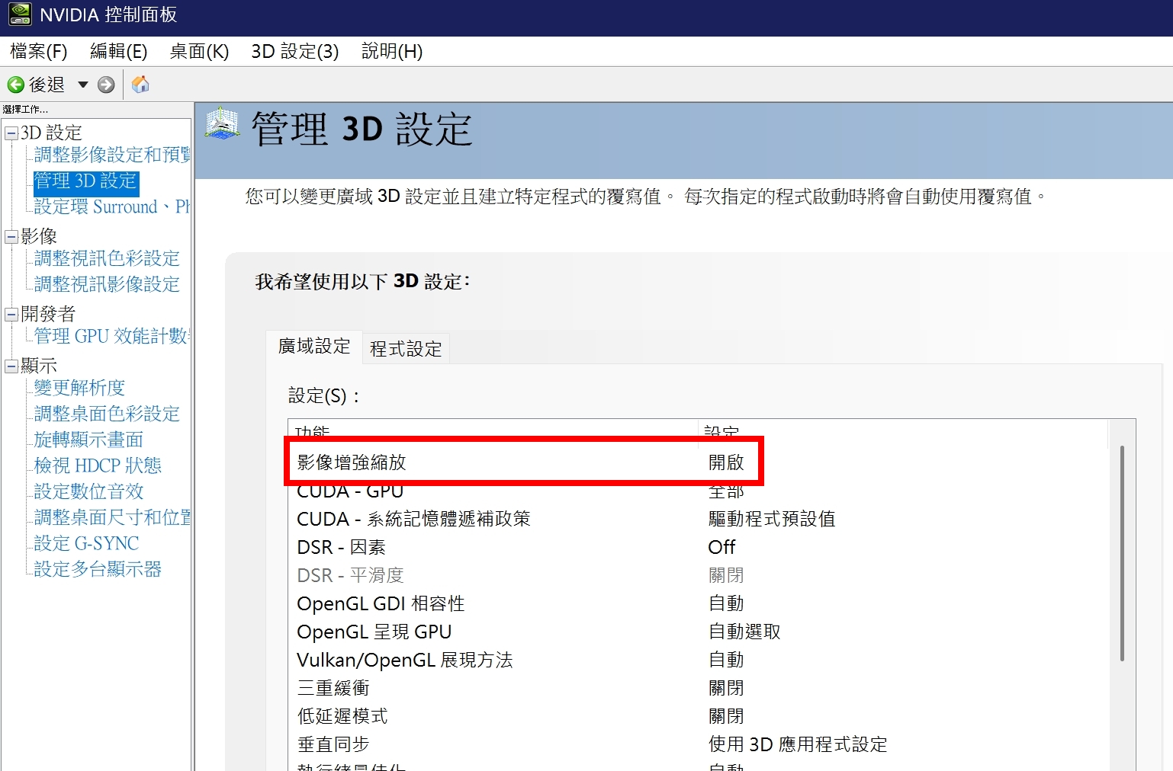The image size is (1173, 771).
Task: Select the 低延遲模式 setting row
Action: pyautogui.click(x=698, y=716)
